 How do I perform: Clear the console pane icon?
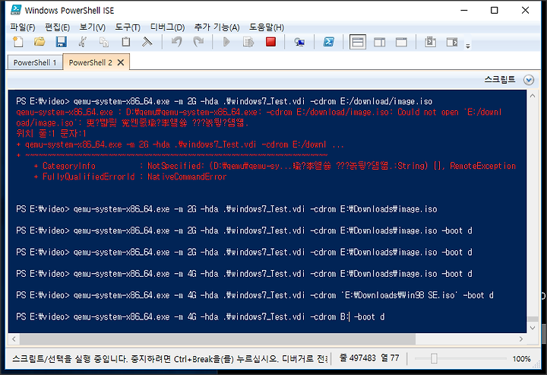click(147, 42)
